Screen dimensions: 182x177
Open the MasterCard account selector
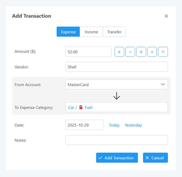pyautogui.click(x=112, y=84)
